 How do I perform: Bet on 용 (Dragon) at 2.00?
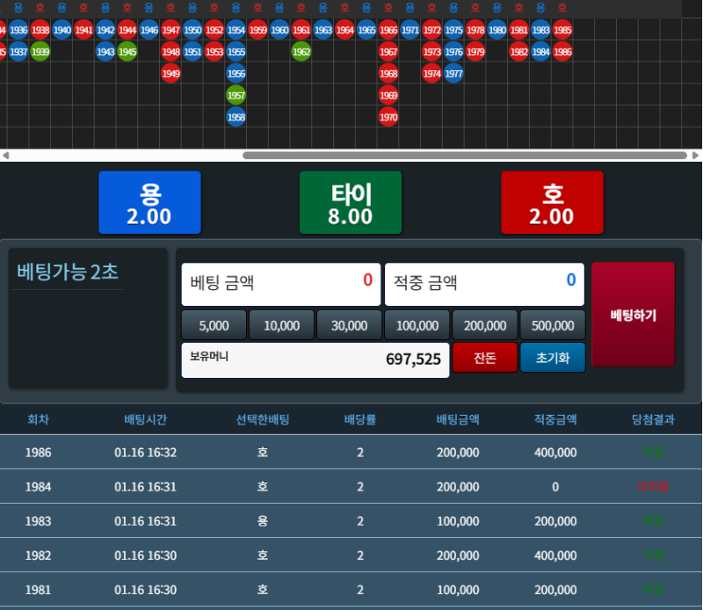click(x=149, y=203)
